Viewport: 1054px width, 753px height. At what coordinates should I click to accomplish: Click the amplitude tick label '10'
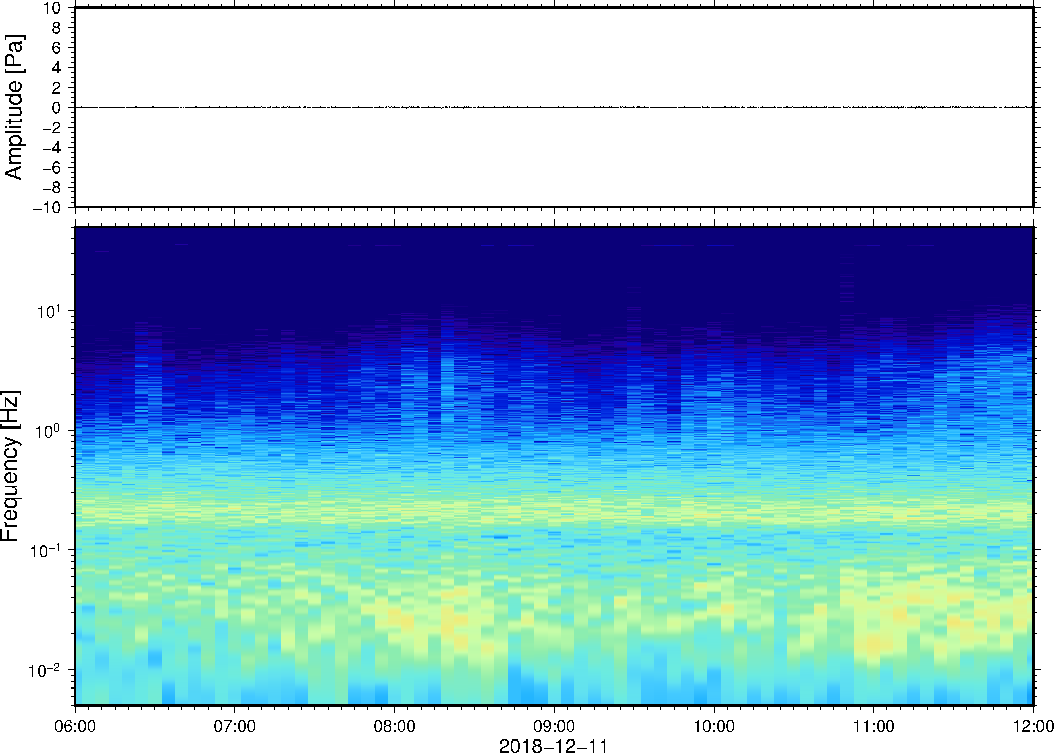[52, 8]
